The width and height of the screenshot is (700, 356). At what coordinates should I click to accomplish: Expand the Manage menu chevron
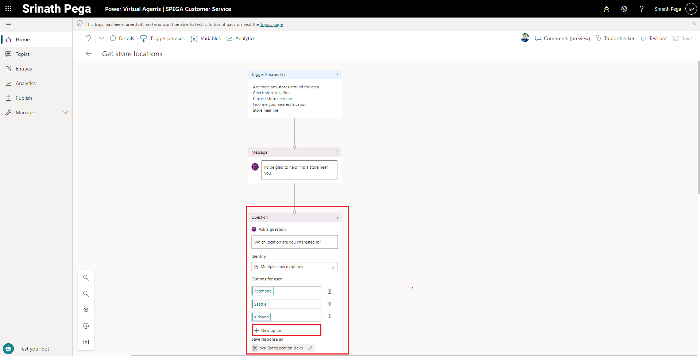[x=66, y=112]
